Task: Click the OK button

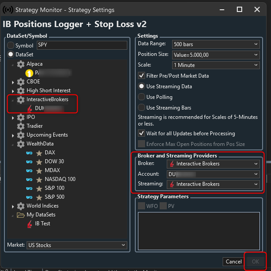Action: point(255,262)
